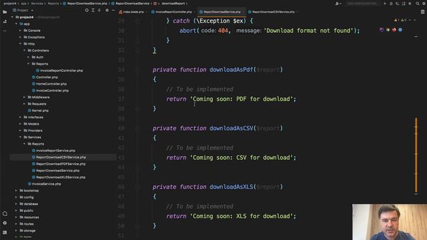Toggle Project tool window folder icon

click(5, 12)
